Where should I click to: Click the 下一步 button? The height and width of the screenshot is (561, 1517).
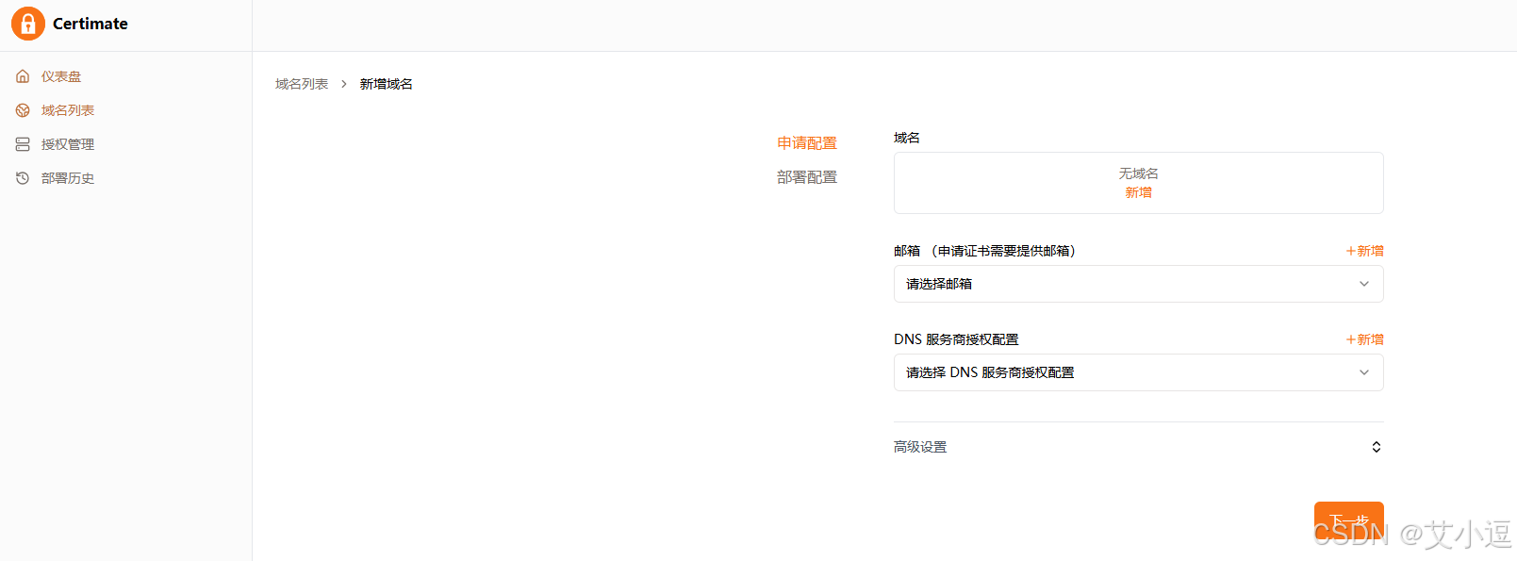coord(1349,520)
